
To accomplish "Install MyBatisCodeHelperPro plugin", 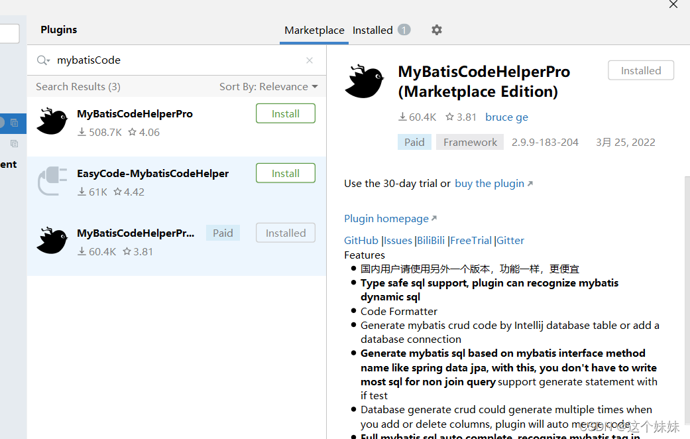I will pos(286,113).
